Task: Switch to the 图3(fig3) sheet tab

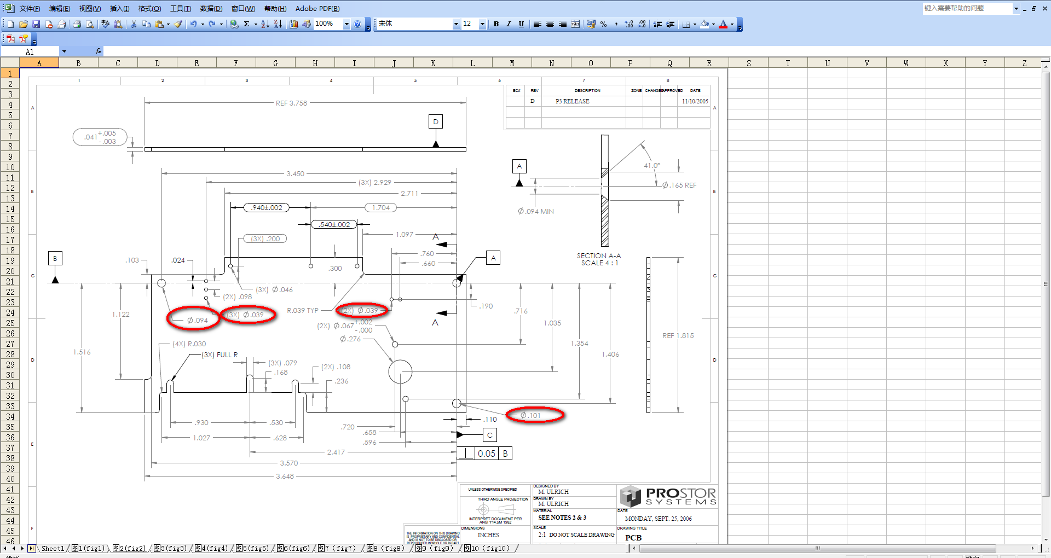Action: [x=170, y=548]
